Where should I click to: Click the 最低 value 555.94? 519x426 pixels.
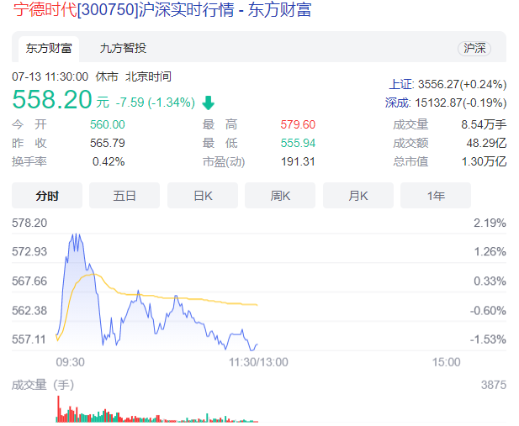click(298, 143)
